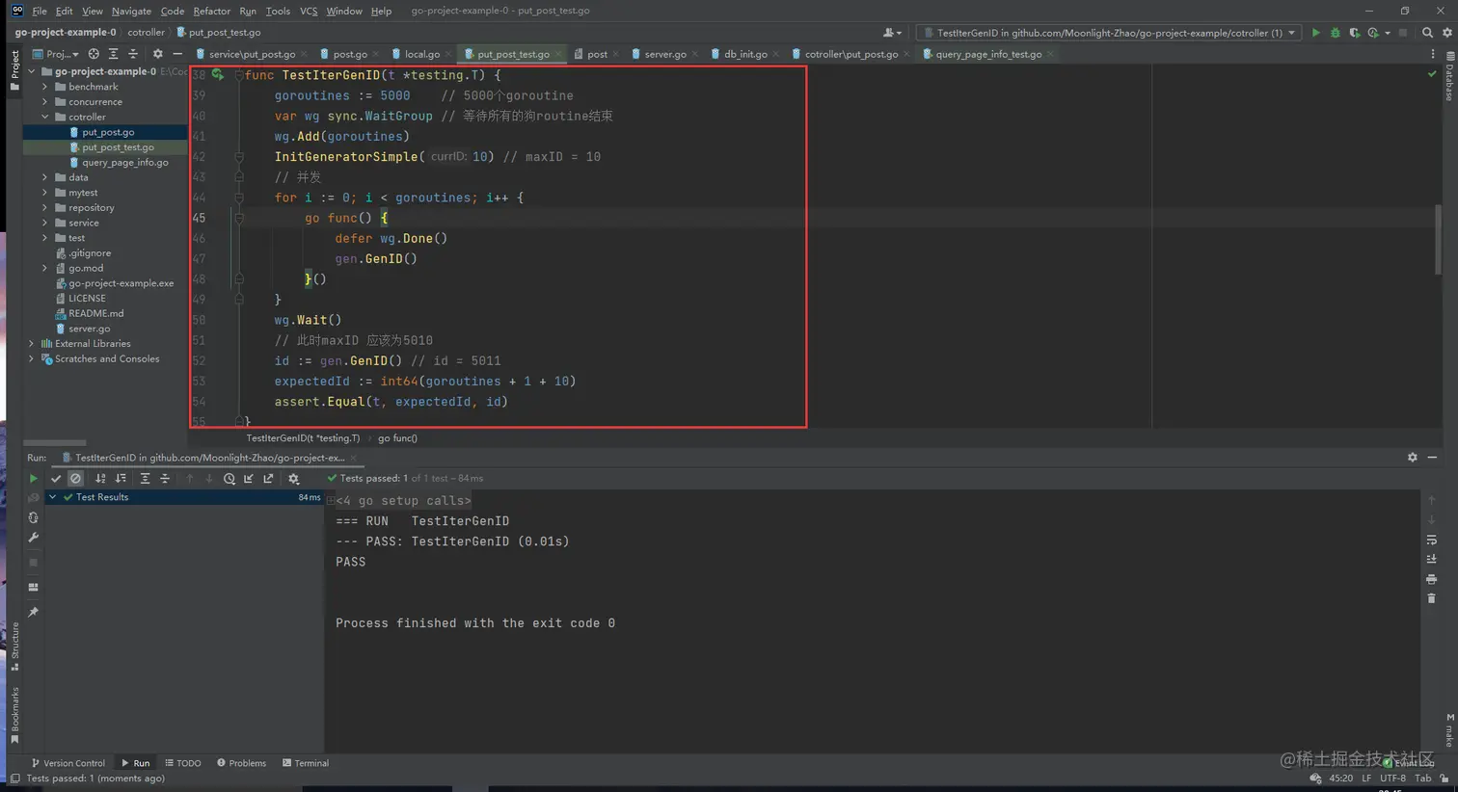The height and width of the screenshot is (792, 1458).
Task: Open the Refactor menu
Action: coord(211,11)
